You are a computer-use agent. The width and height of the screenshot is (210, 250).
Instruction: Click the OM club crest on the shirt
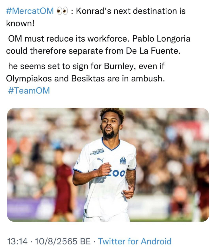tap(123, 160)
